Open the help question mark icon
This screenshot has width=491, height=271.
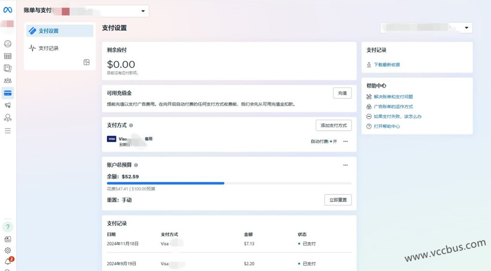pyautogui.click(x=8, y=227)
